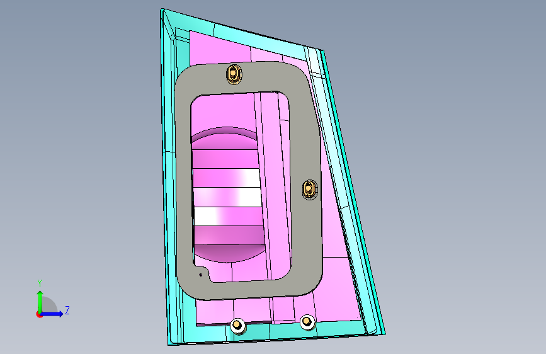The image size is (546, 354).
Task: Select the blue Z axis arrow of triad
Action: point(52,314)
